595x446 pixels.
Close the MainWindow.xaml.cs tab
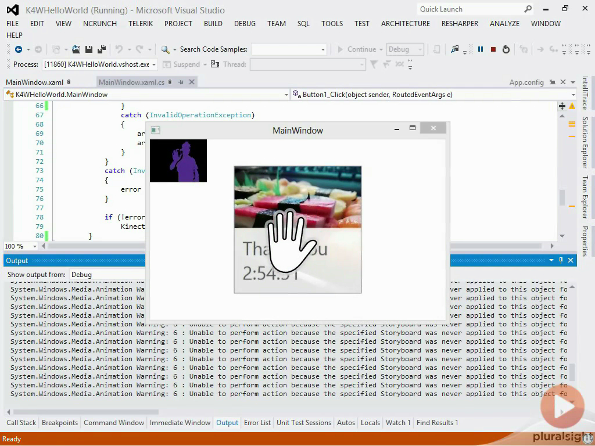pos(192,82)
